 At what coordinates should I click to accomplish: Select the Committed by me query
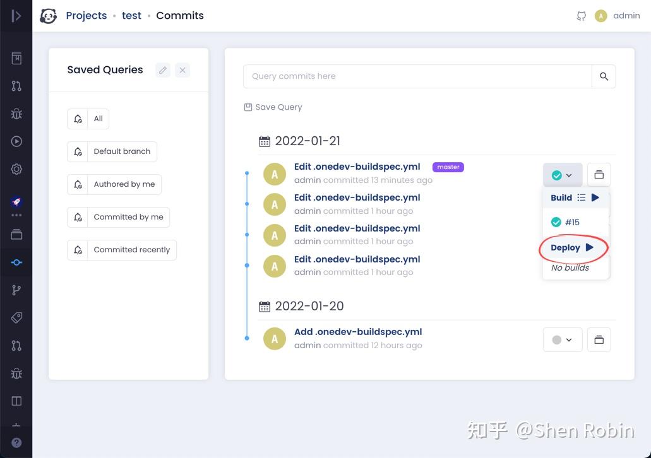point(128,217)
